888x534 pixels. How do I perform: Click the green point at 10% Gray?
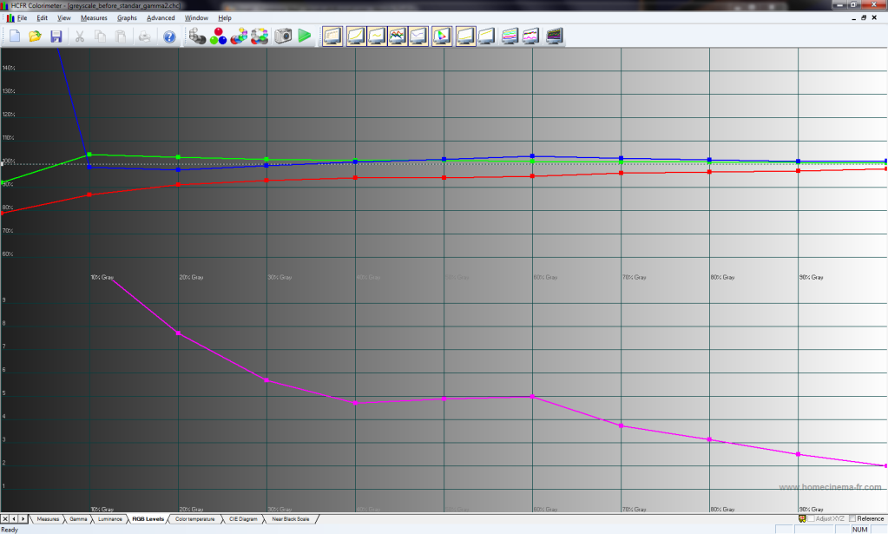(89, 154)
